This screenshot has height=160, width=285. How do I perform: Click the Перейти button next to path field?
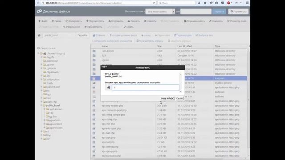coord(82,36)
